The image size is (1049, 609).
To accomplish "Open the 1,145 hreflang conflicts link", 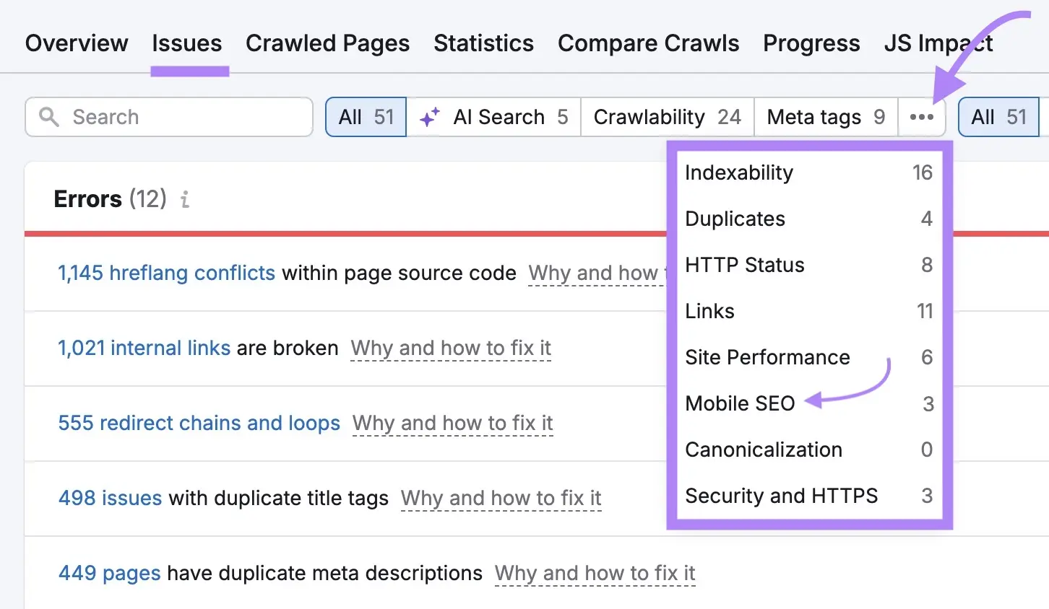I will coord(166,273).
